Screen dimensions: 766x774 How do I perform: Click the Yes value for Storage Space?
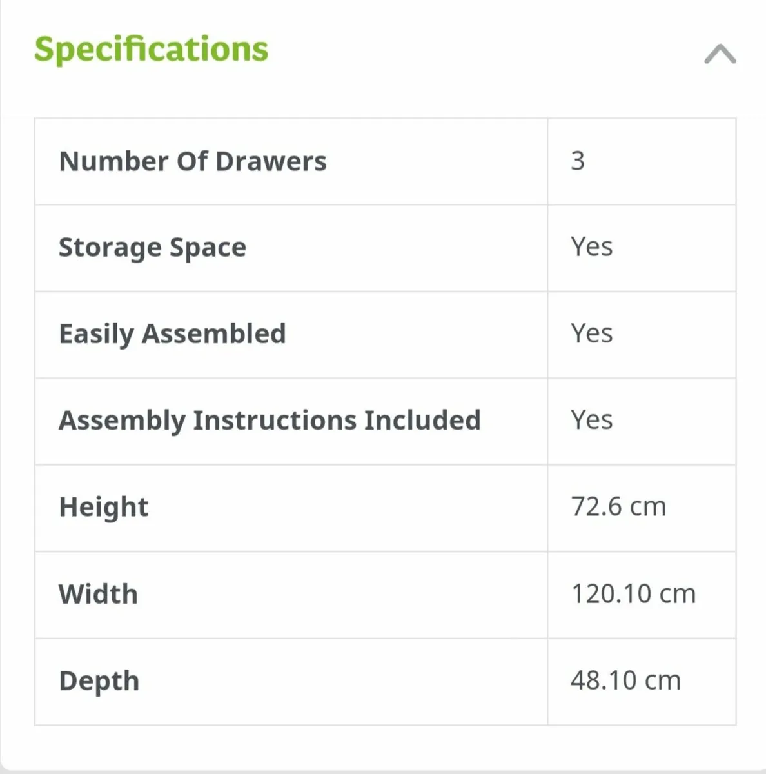coord(591,247)
